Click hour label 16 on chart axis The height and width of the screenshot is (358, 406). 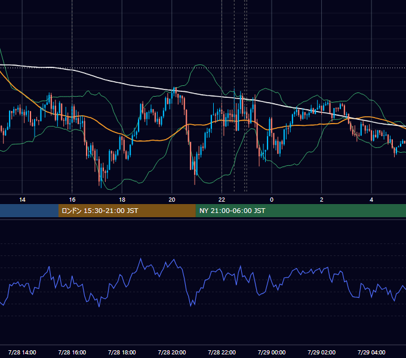[x=72, y=200]
